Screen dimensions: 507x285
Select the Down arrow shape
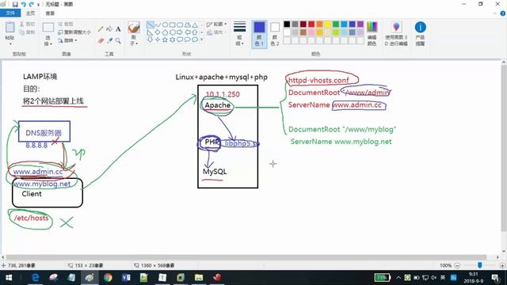click(x=150, y=40)
